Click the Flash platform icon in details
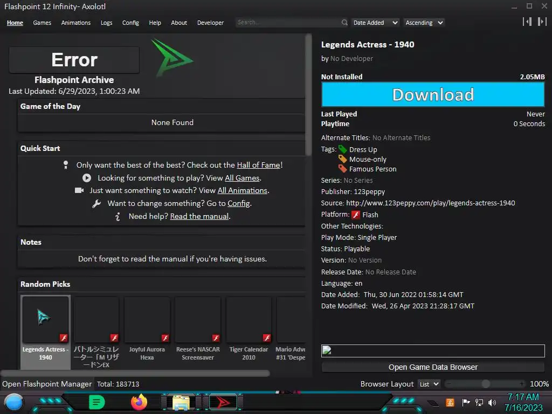Image resolution: width=552 pixels, height=414 pixels. coord(356,215)
